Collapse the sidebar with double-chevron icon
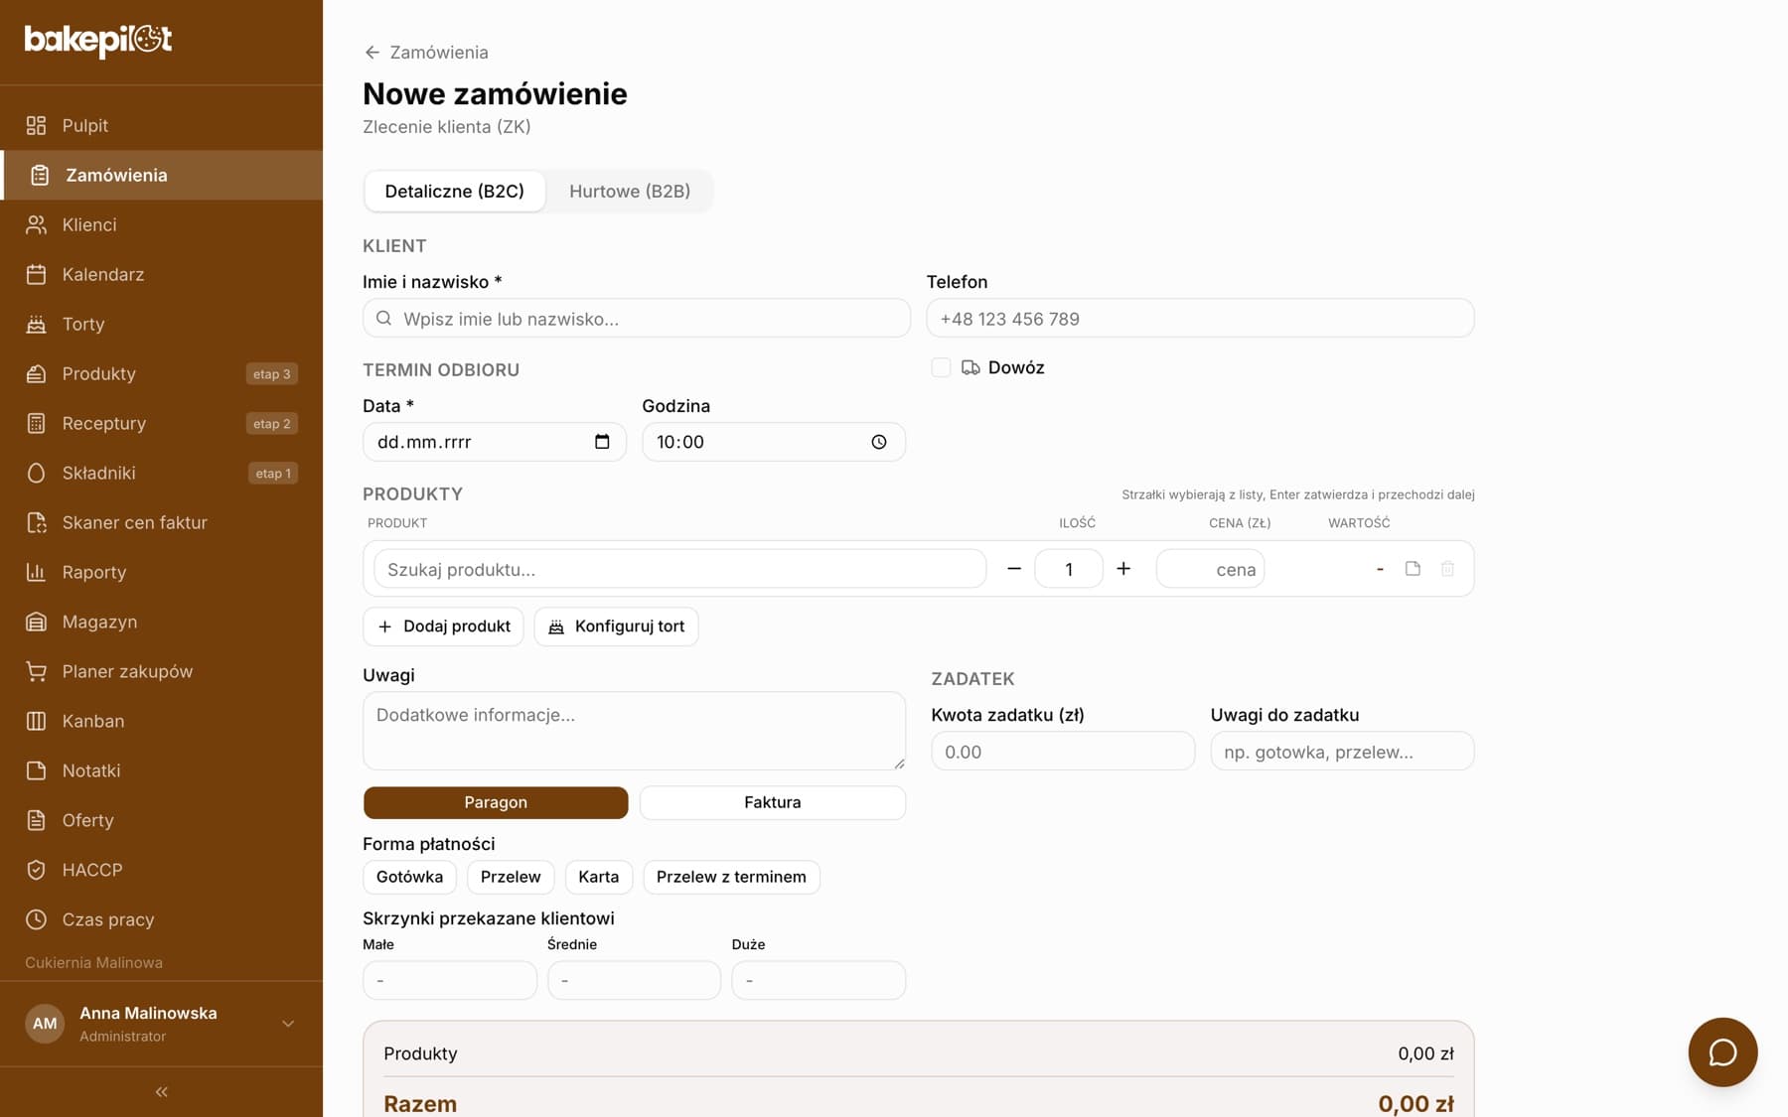The image size is (1788, 1117). [x=161, y=1092]
